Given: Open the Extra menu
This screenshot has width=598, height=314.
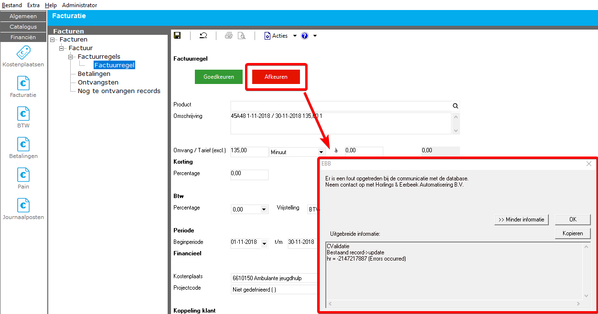Looking at the screenshot, I should [x=33, y=5].
